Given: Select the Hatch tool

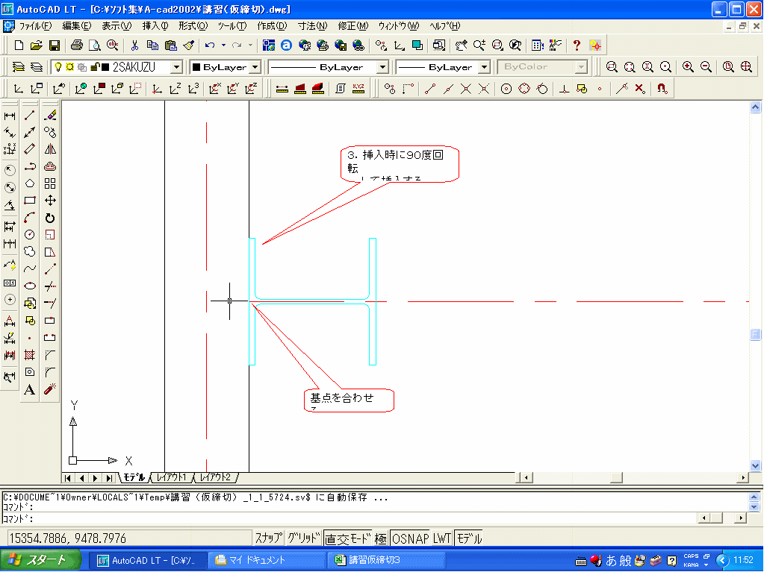Looking at the screenshot, I should (30, 355).
